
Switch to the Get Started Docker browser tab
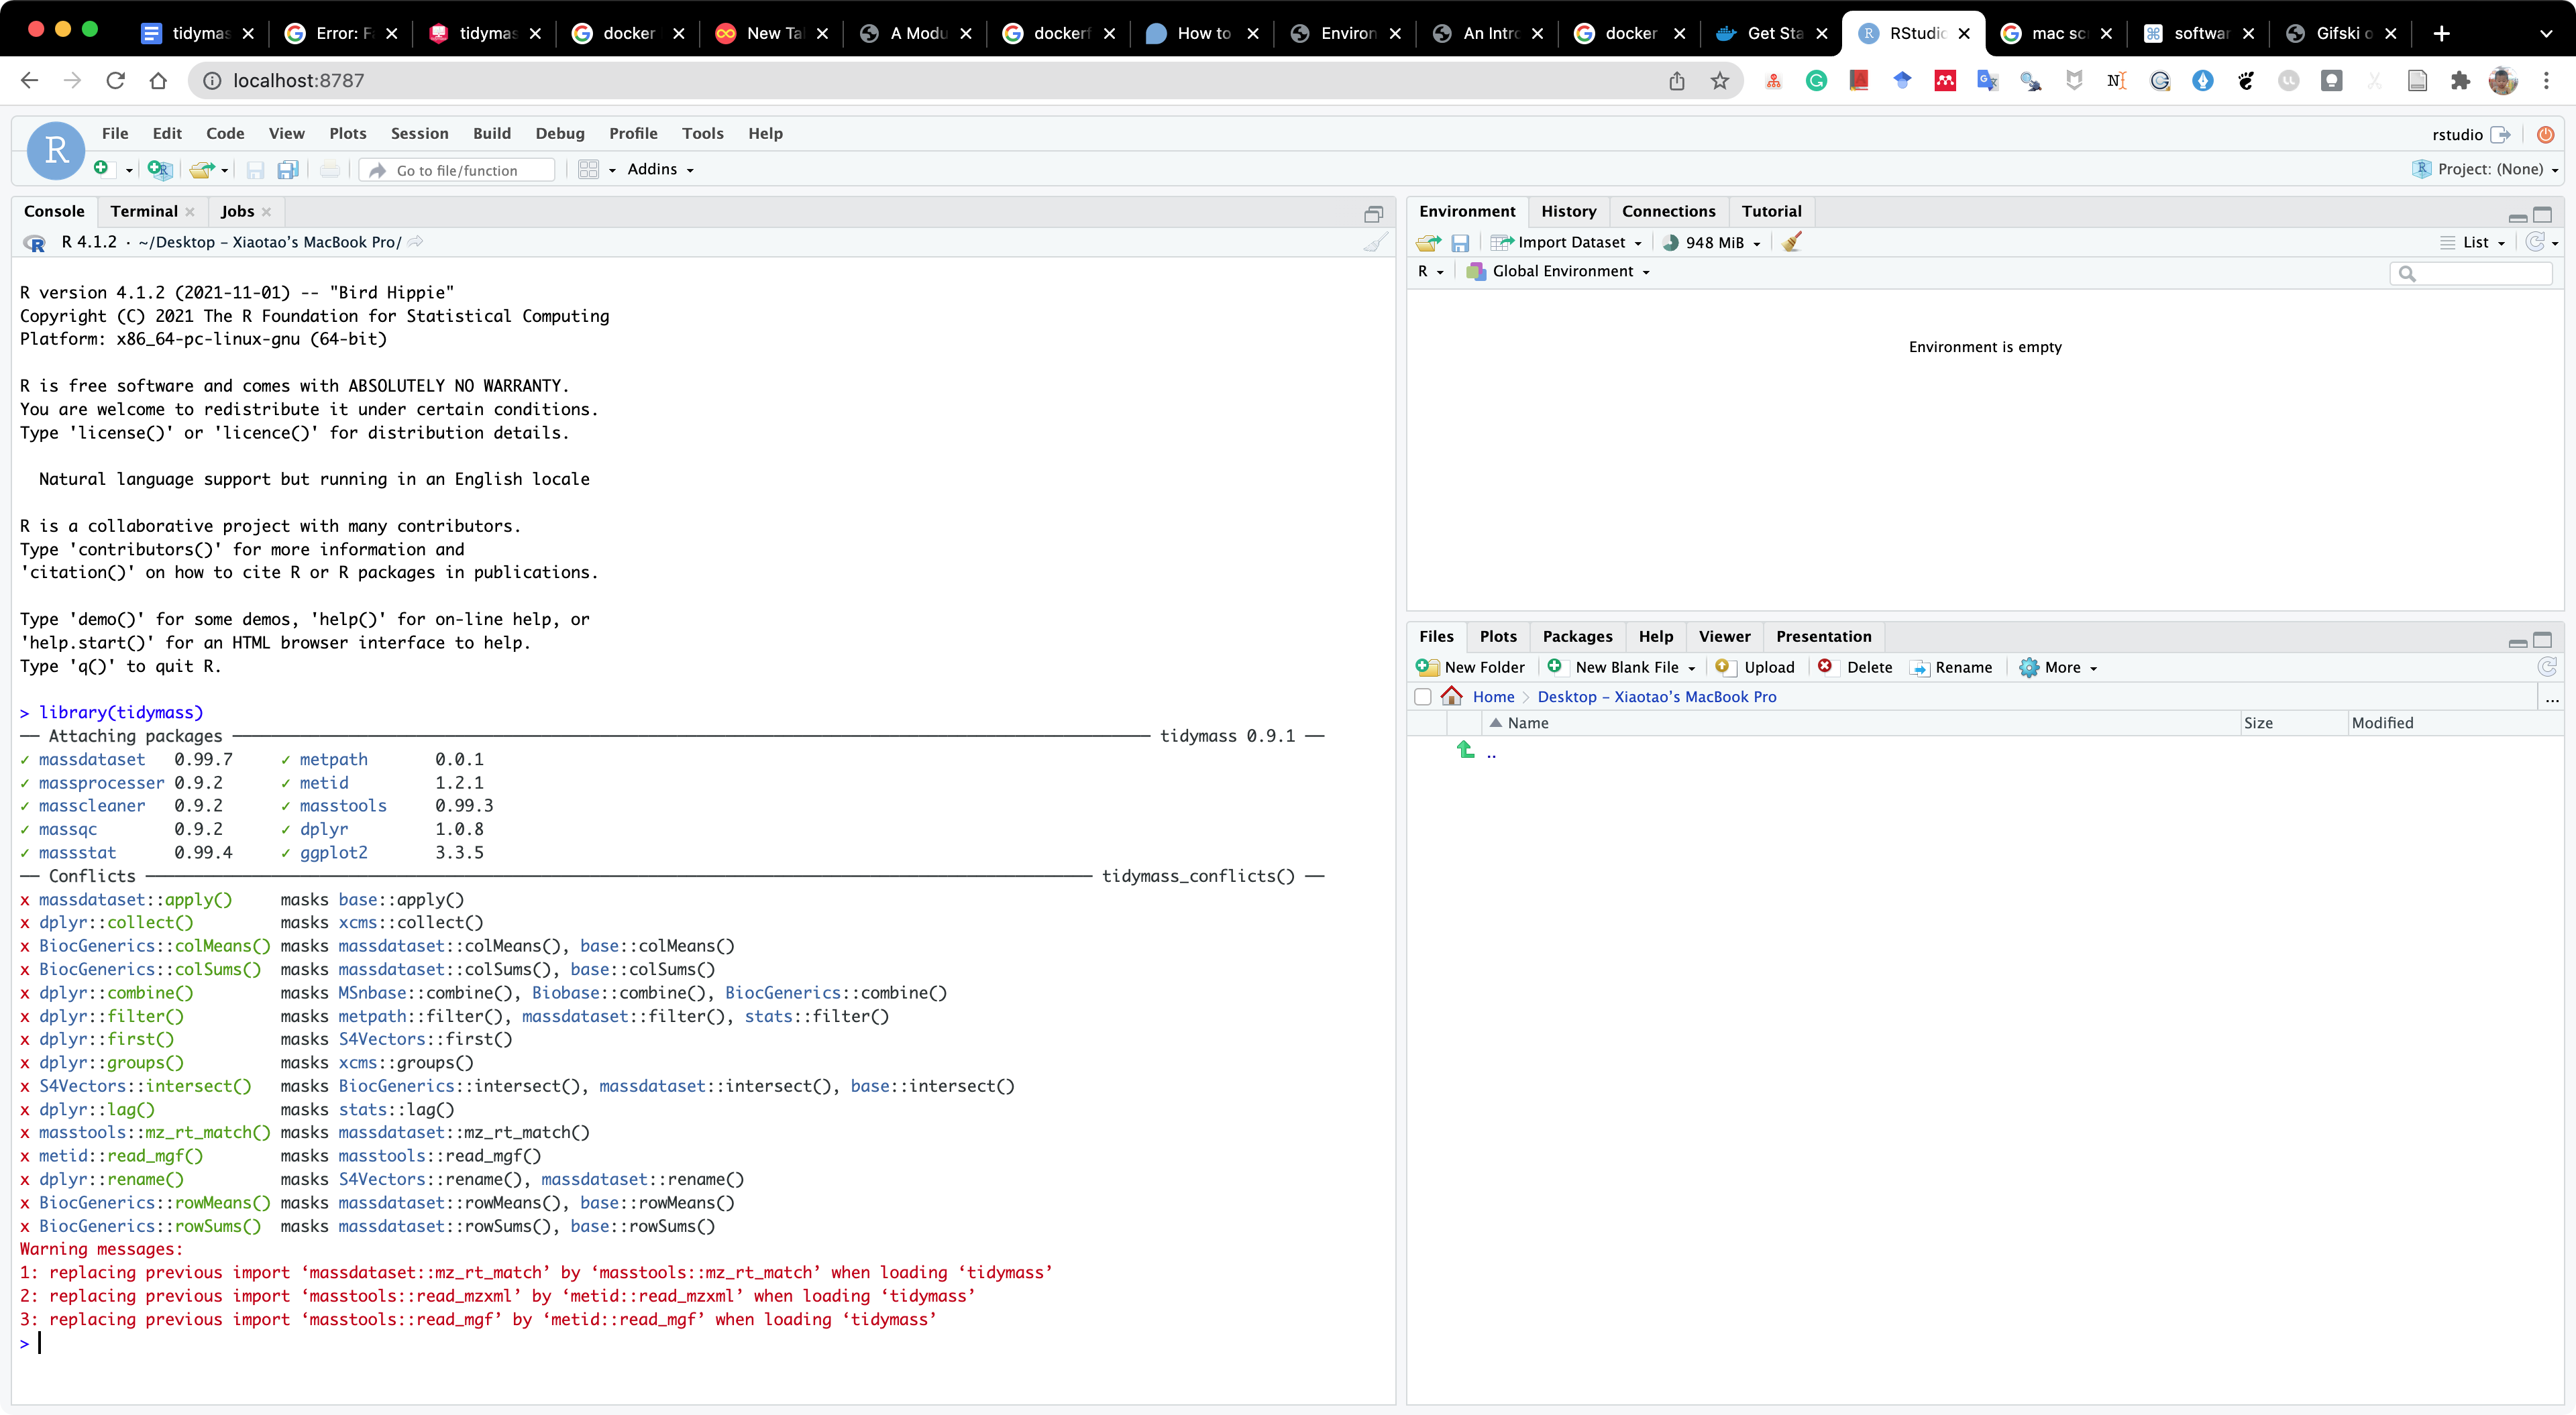point(1772,33)
